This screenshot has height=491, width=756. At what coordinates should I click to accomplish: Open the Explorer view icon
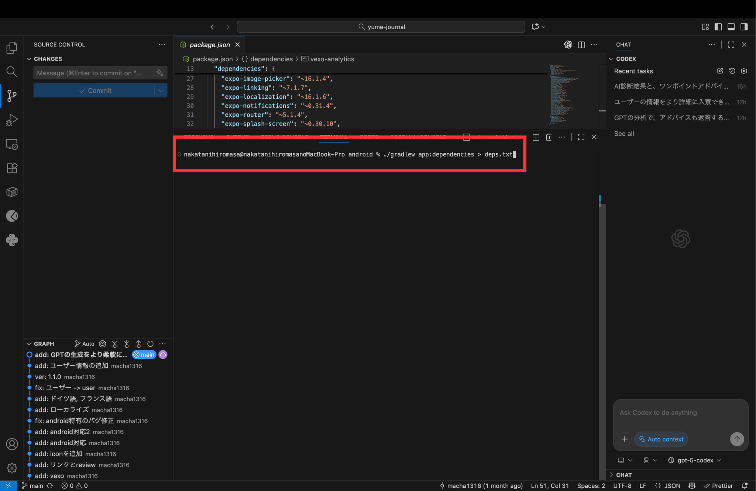click(12, 48)
